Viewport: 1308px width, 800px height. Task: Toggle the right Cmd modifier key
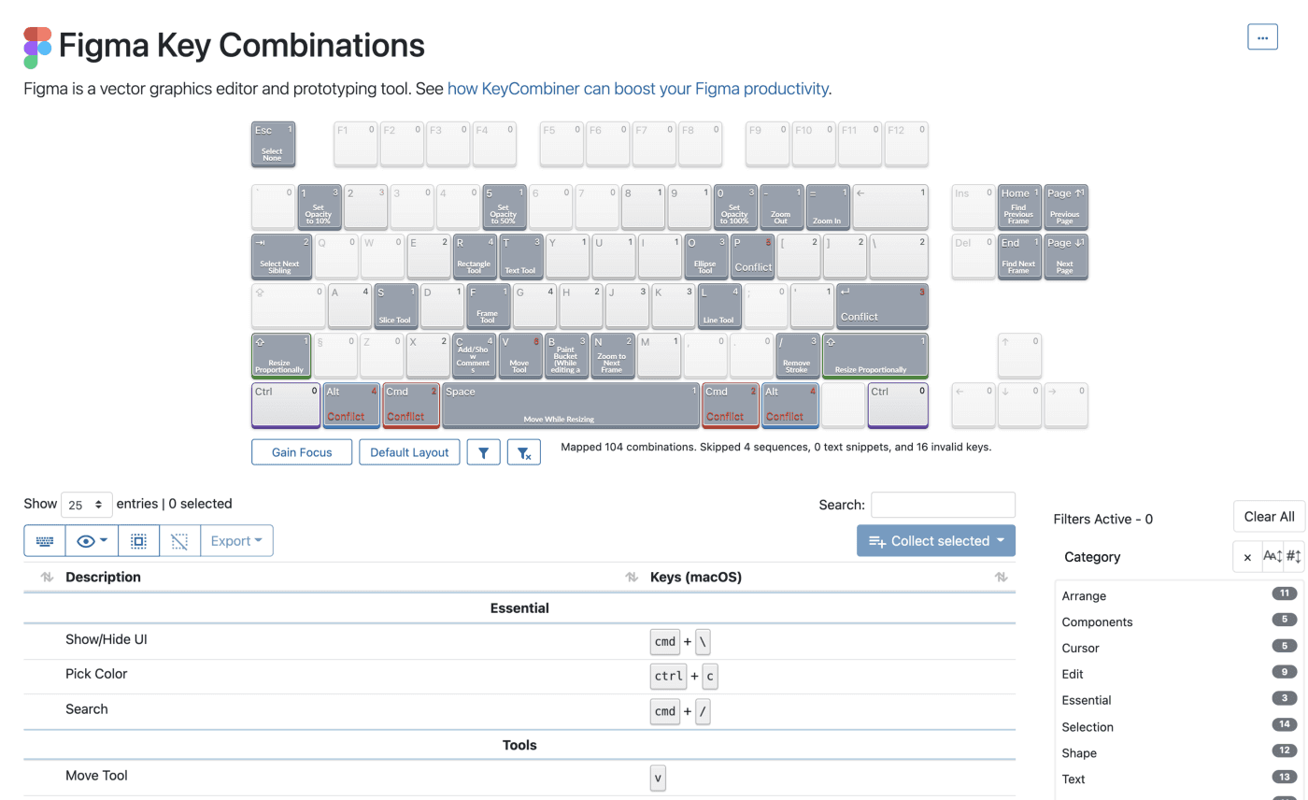(x=731, y=405)
